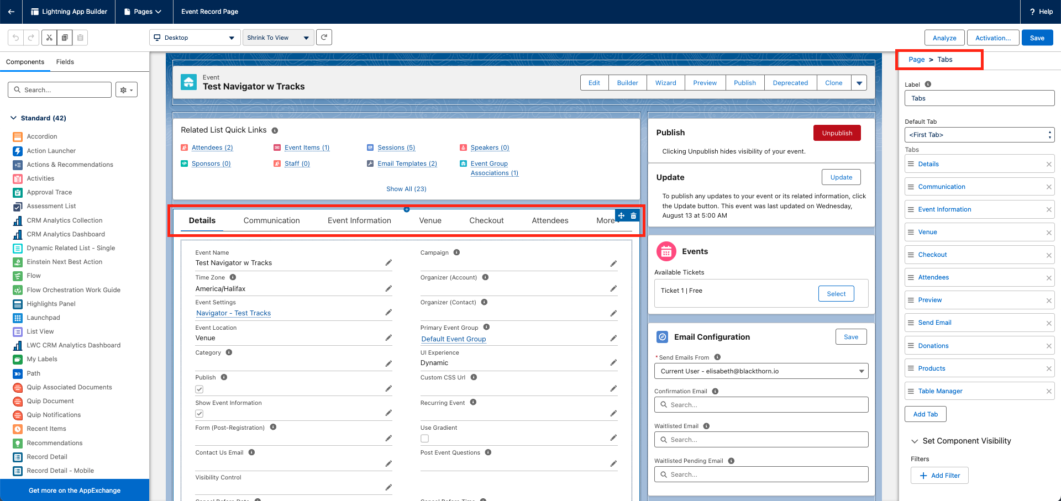Click the Analyze button

tap(944, 38)
